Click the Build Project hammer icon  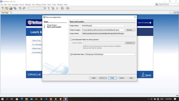[x=49, y=8]
